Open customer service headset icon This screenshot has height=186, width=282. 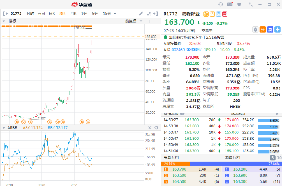[x=220, y=4]
